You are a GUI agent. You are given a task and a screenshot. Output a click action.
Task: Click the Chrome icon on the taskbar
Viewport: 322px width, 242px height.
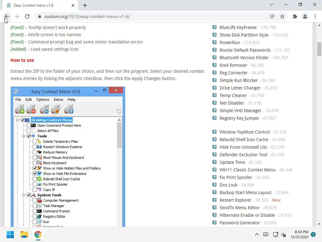click(38, 234)
